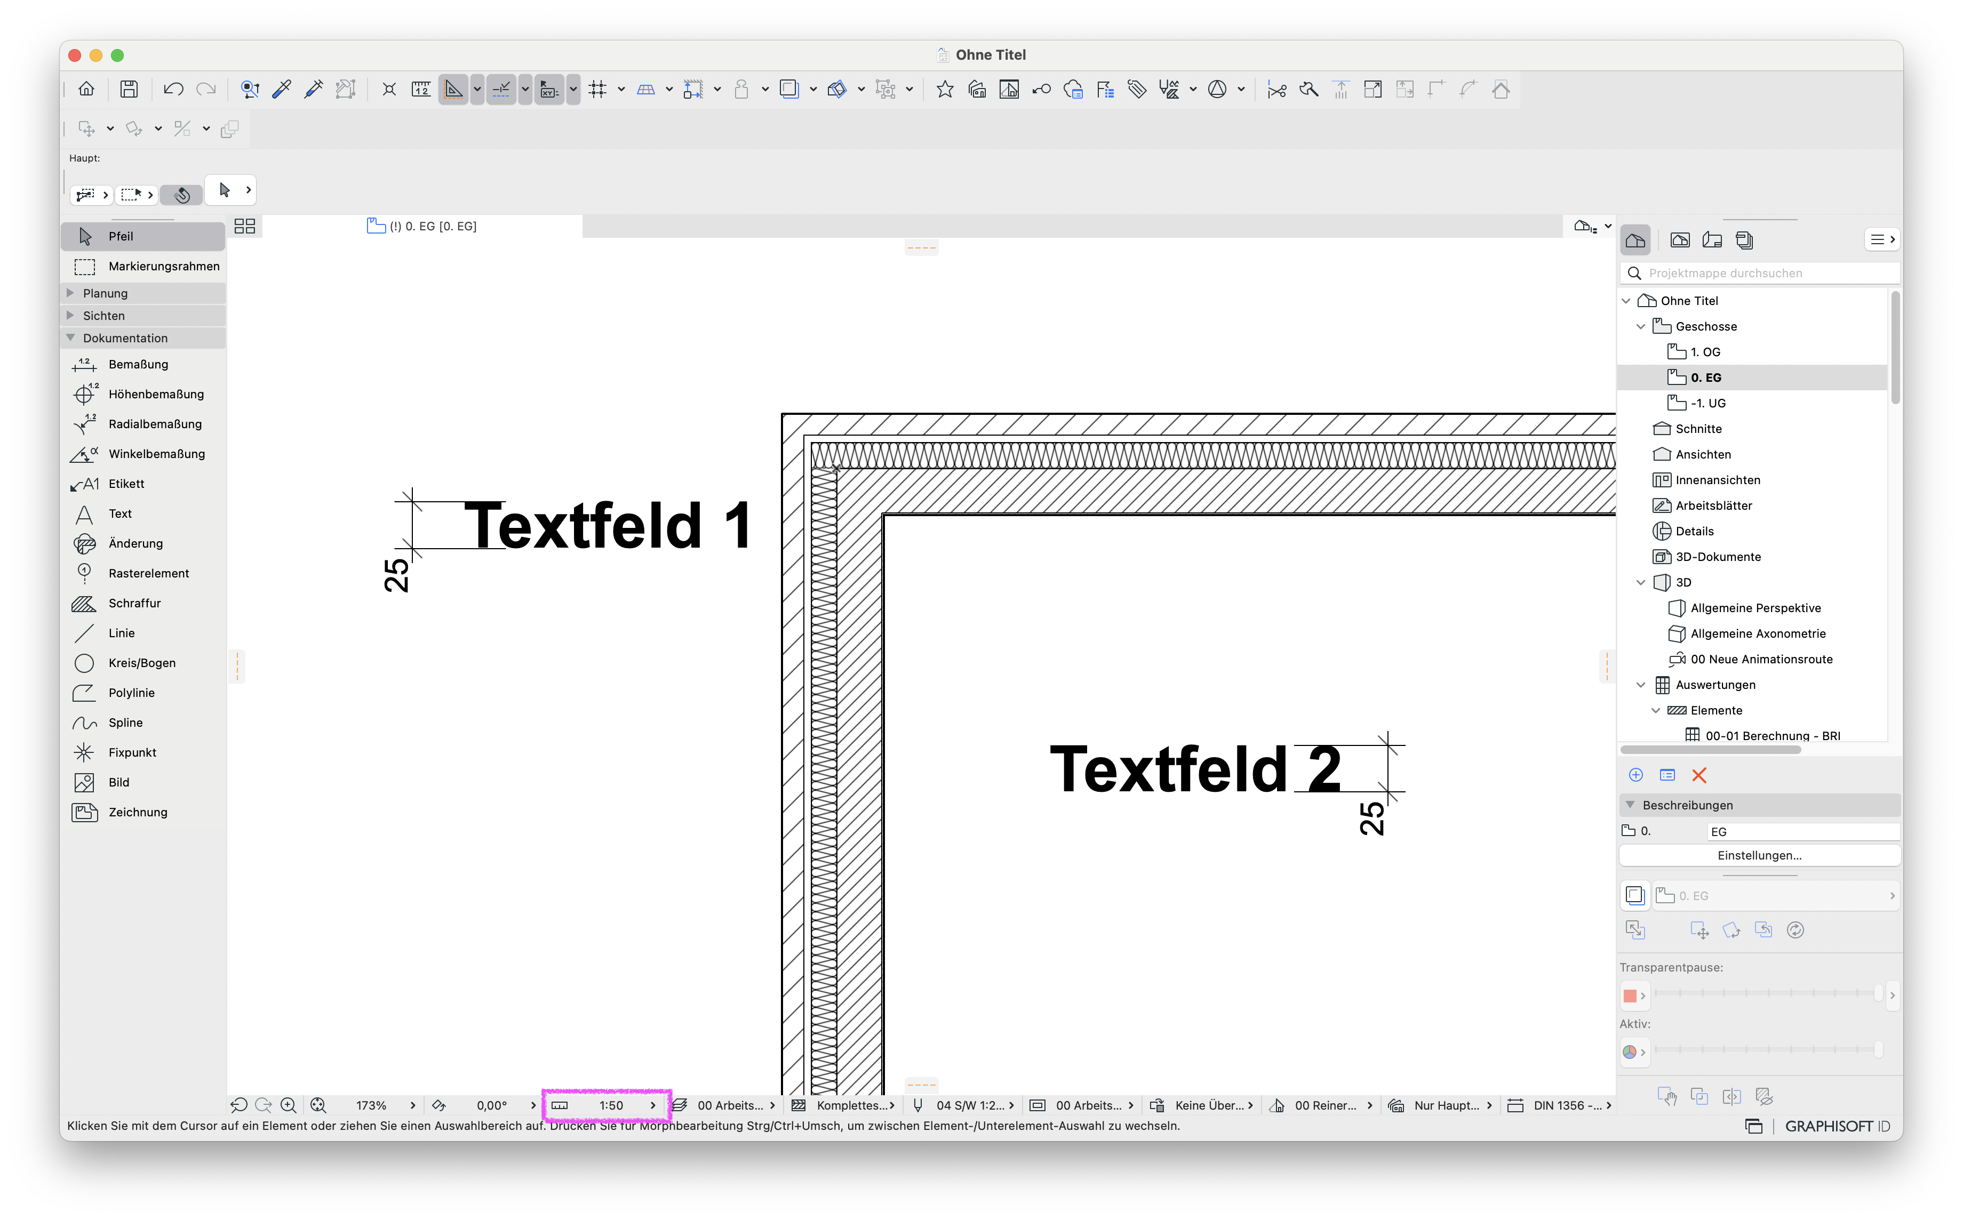Viewport: 1963px width, 1220px height.
Task: Select the Bild image tool
Action: tap(143, 783)
